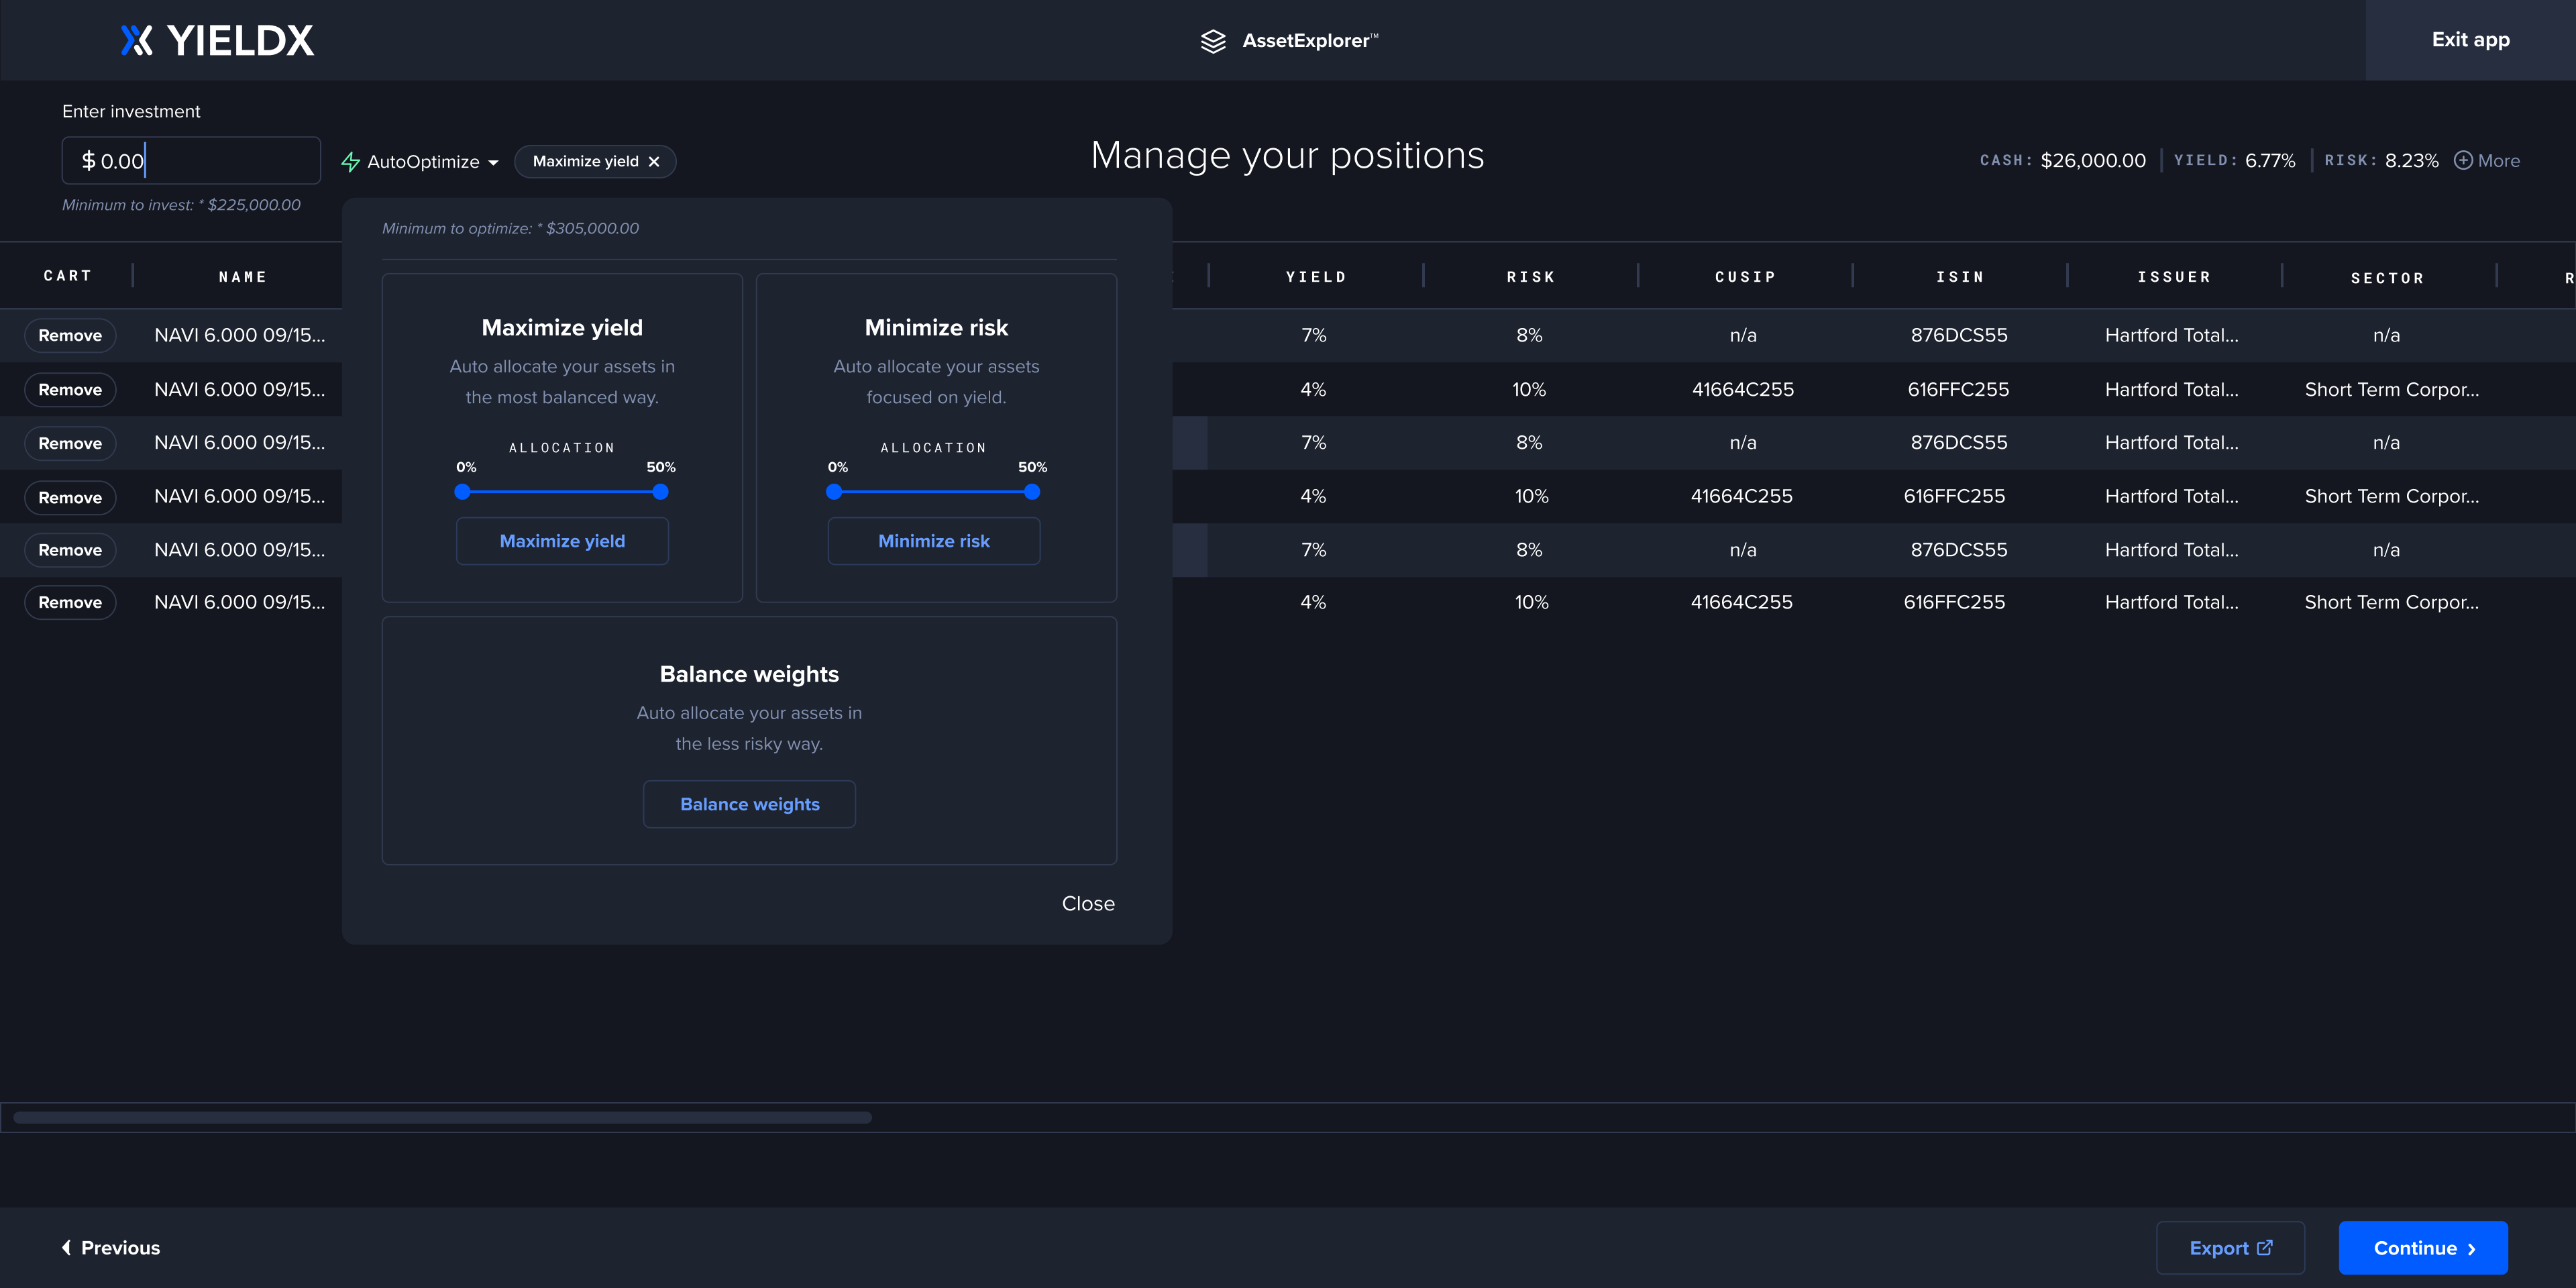Click Minimize risk 0% slider handle
Screen dimensions: 2576x1288
[834, 492]
